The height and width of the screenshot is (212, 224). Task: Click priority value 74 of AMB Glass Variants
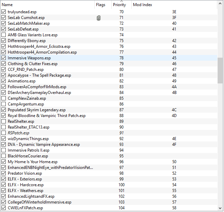point(121,35)
